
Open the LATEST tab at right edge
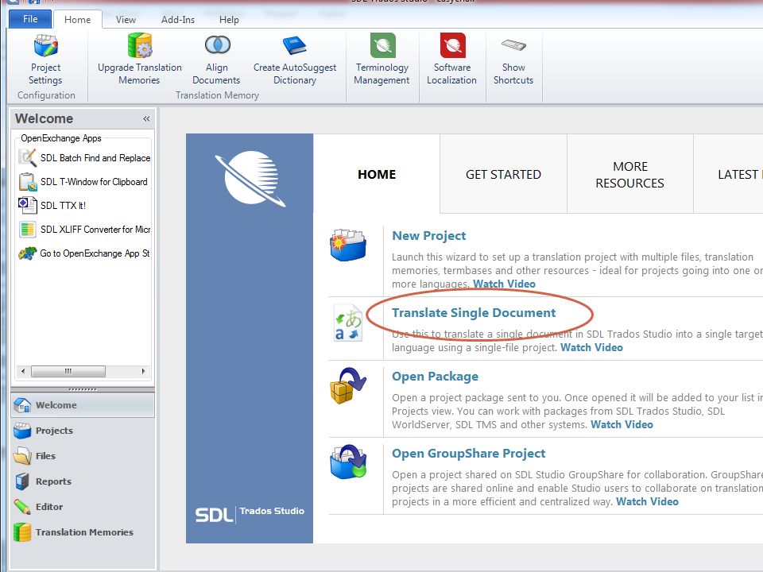point(729,174)
